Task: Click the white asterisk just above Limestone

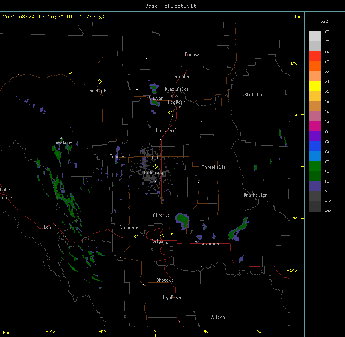Action: tap(62, 138)
